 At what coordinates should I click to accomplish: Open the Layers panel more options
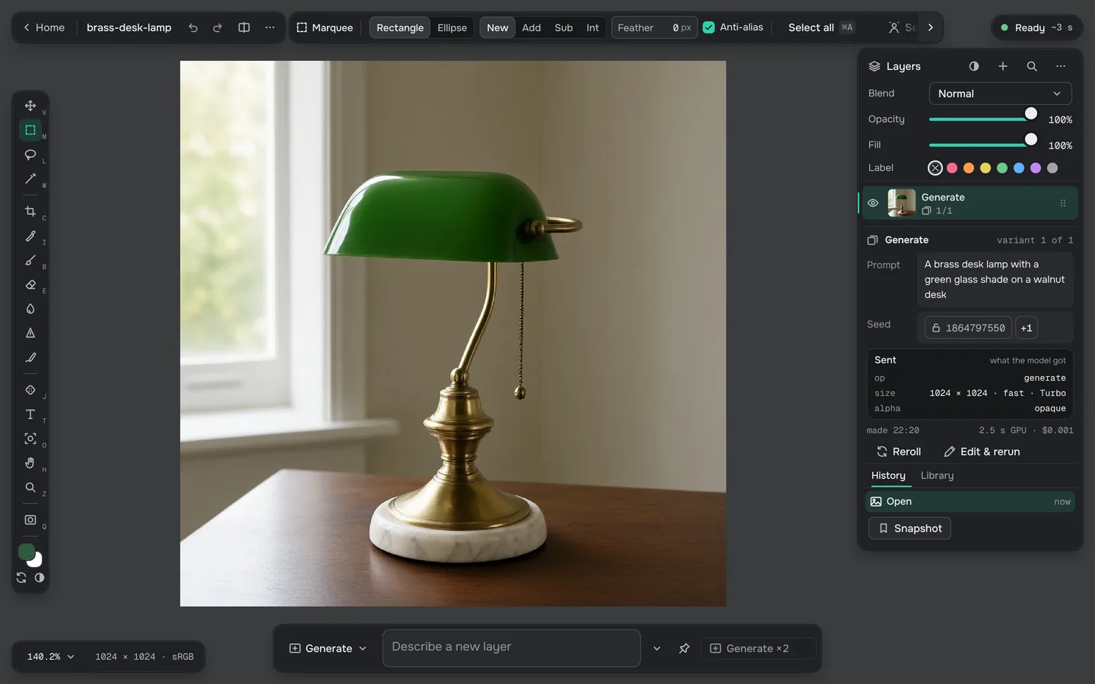click(1061, 66)
